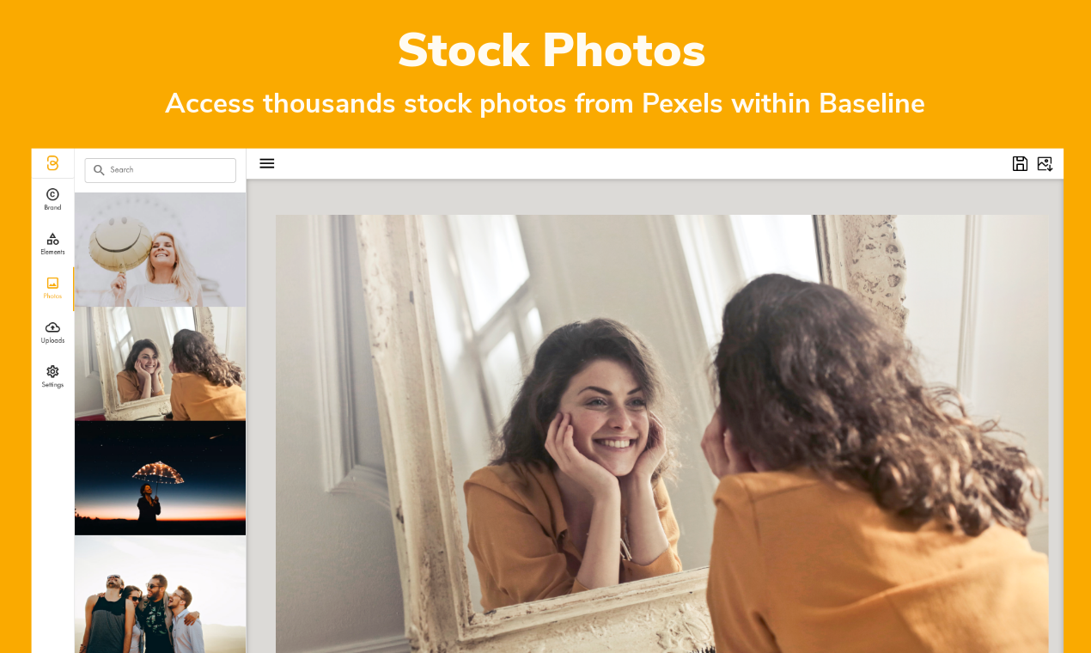Click the magnifier icon in search box

(x=99, y=170)
